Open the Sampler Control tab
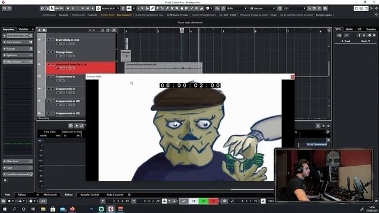 pyautogui.click(x=89, y=195)
